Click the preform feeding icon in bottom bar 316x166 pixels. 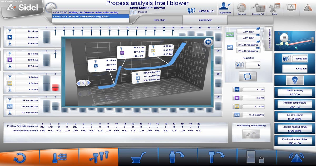[x=99, y=157]
